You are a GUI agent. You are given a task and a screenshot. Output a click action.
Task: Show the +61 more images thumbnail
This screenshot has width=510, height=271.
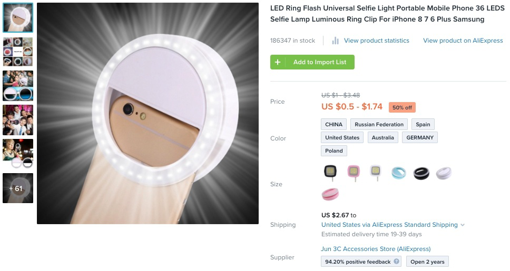[18, 188]
